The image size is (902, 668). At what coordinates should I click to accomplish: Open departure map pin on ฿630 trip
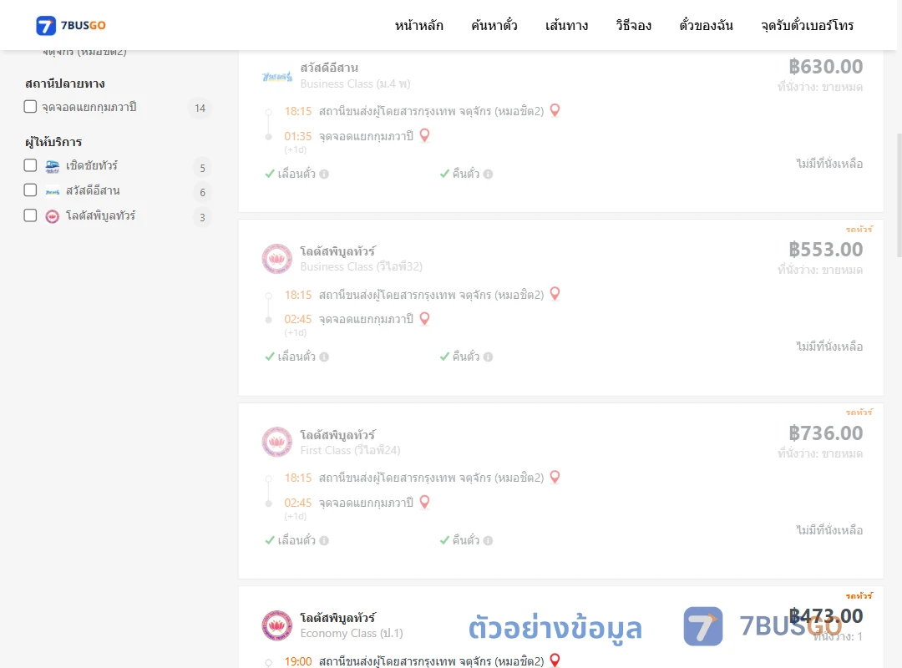point(555,110)
